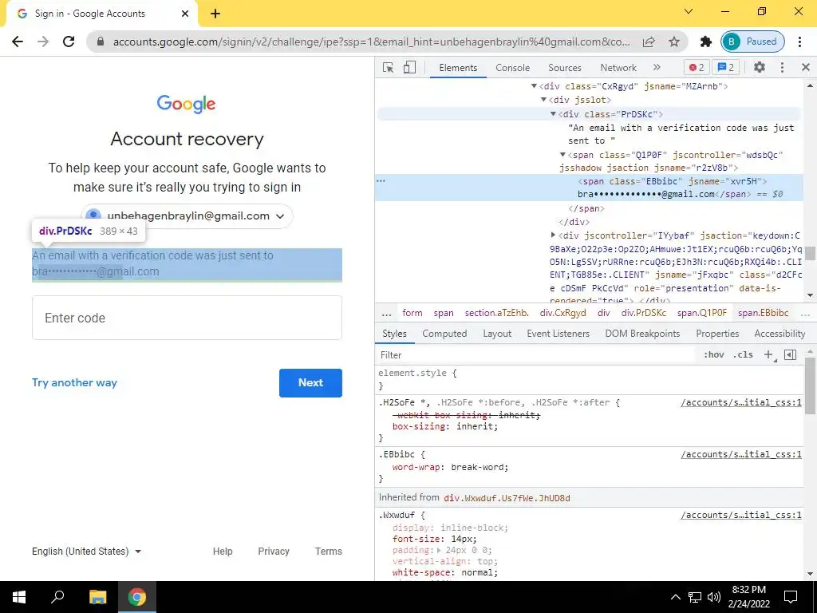Toggle the device toolbar in DevTools
Screen dimensions: 817x613
[x=409, y=67]
